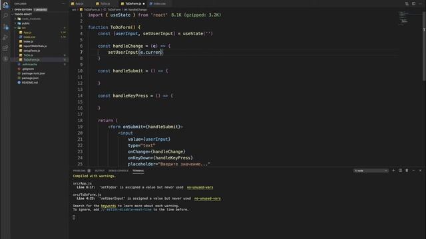The width and height of the screenshot is (426, 239).
Task: Click ToDoForm.js in the breadcrumb path
Action: coord(92,9)
